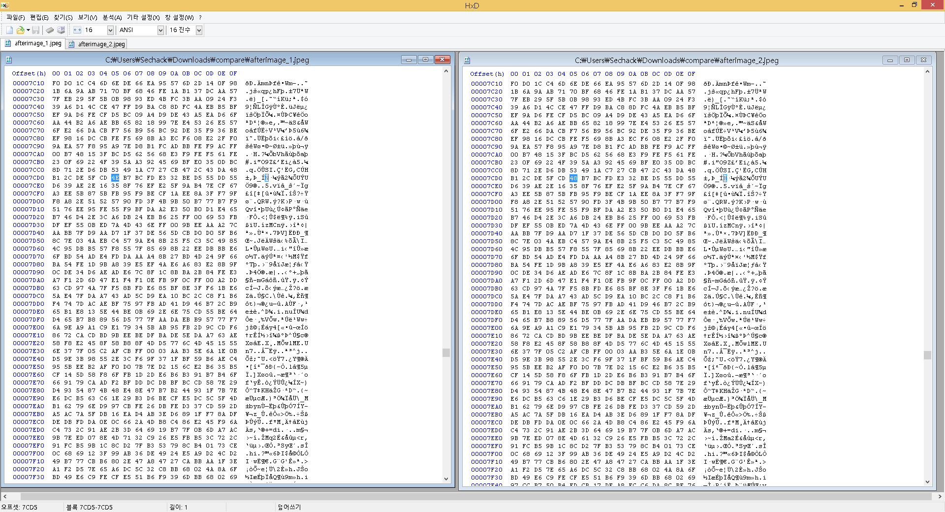Click the open file folder icon

point(20,30)
